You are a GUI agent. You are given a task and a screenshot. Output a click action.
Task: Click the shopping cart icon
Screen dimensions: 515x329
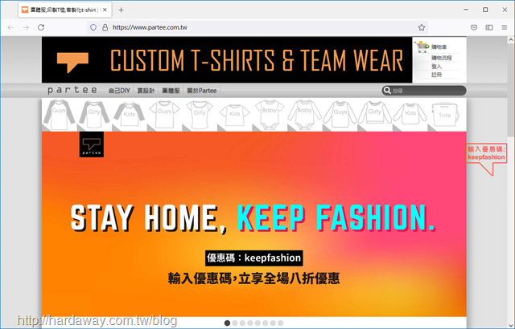[x=422, y=47]
